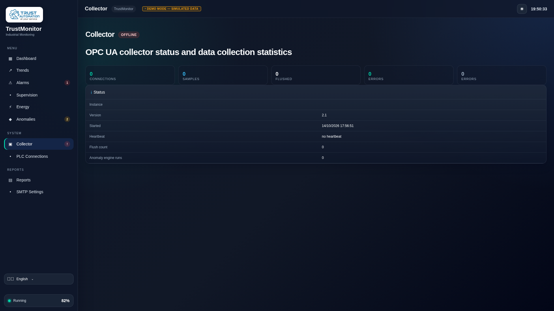This screenshot has height=311, width=554.
Task: Click the 82% value in status panel
Action: pyautogui.click(x=65, y=301)
